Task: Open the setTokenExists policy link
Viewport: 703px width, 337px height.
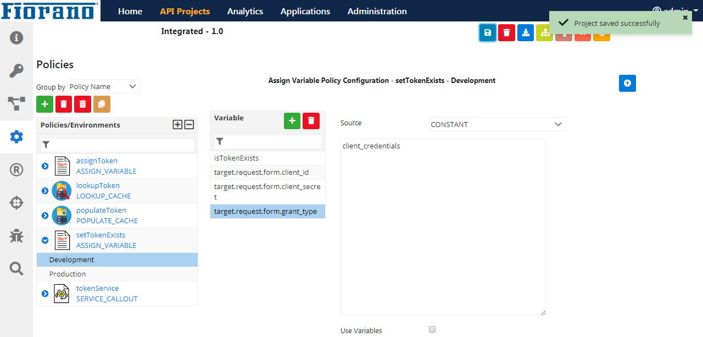Action: (x=101, y=235)
